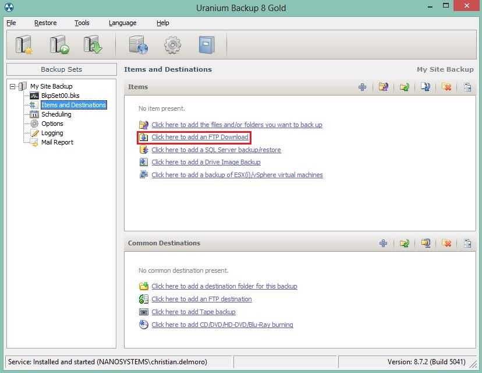The image size is (482, 373).
Task: Select BkpSet00.bks tree item
Action: (61, 96)
